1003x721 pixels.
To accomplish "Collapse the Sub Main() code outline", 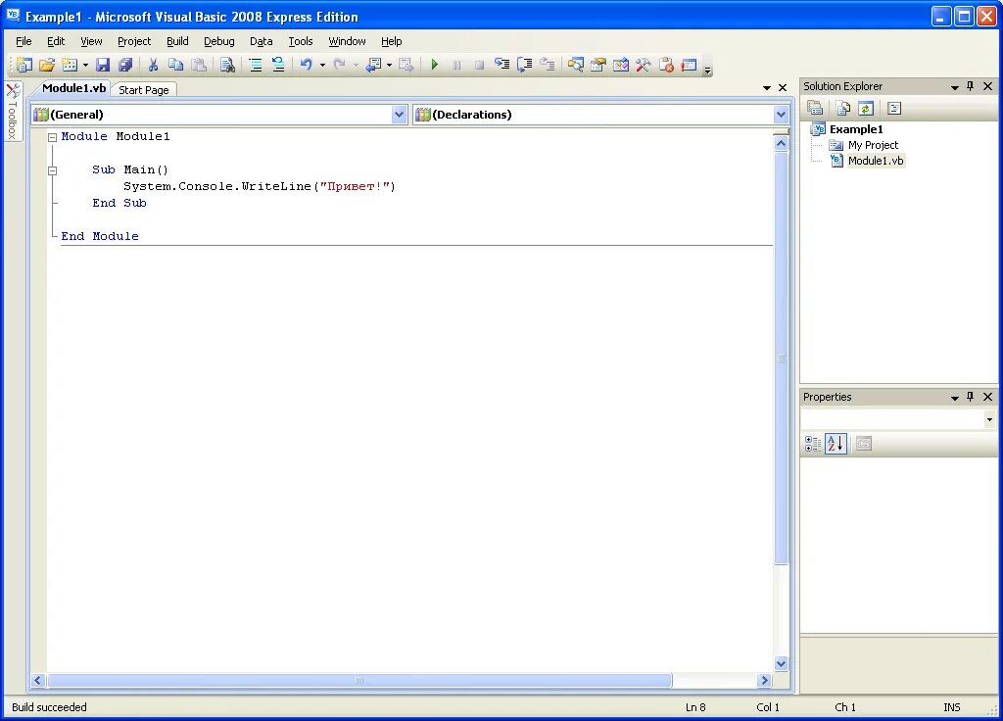I will [53, 170].
